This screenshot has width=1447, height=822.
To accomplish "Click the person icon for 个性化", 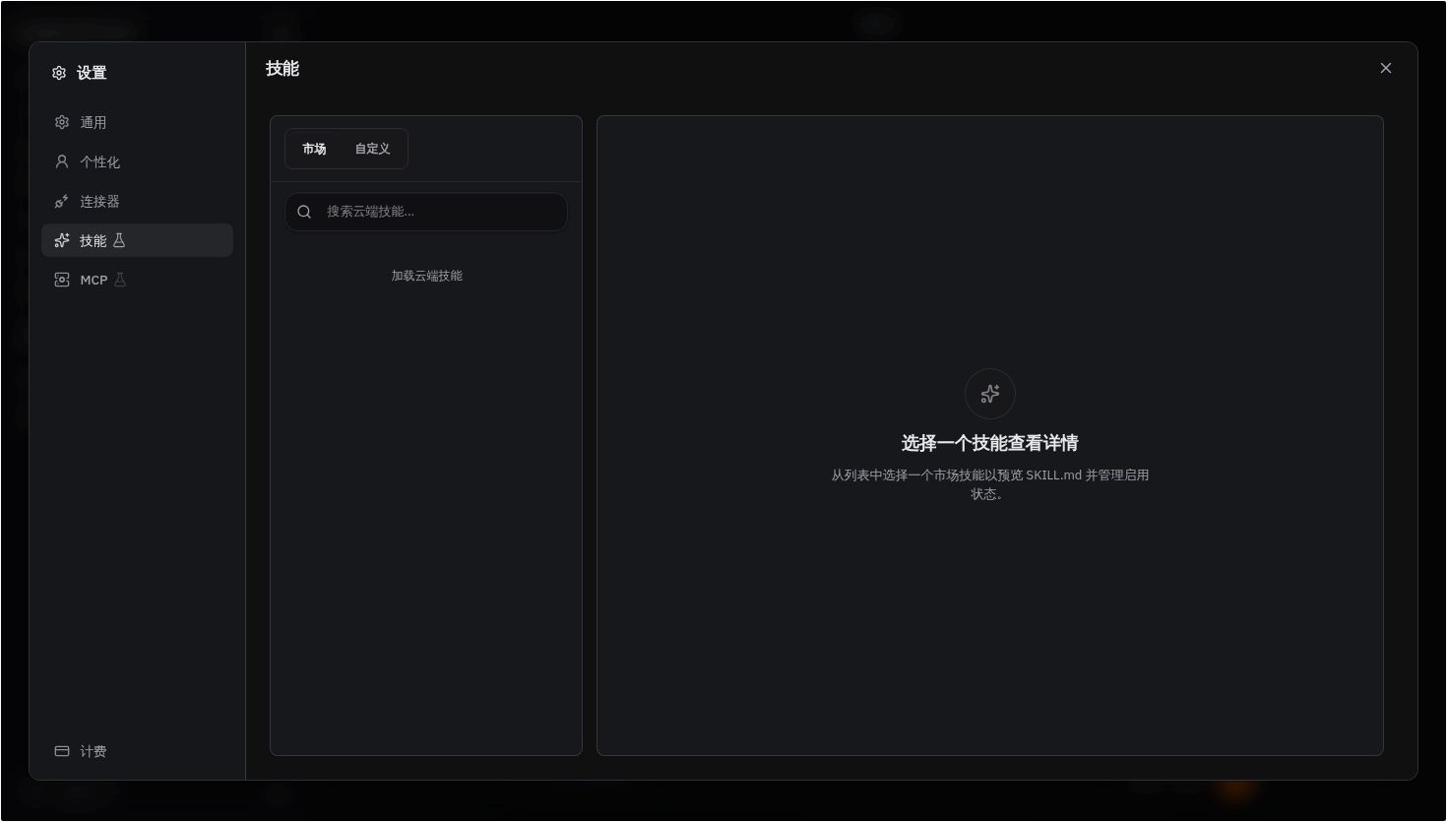I will (x=62, y=161).
